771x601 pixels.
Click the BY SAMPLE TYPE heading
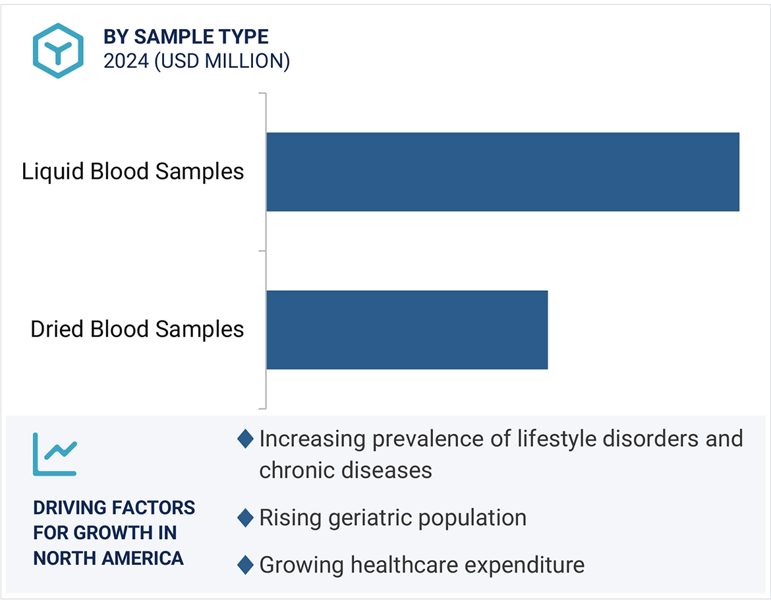(186, 37)
